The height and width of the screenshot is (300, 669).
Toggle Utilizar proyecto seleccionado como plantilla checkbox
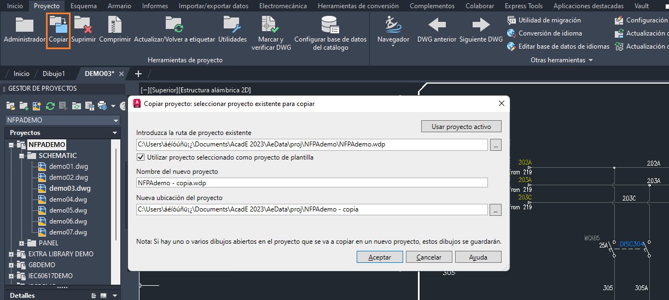coord(141,157)
